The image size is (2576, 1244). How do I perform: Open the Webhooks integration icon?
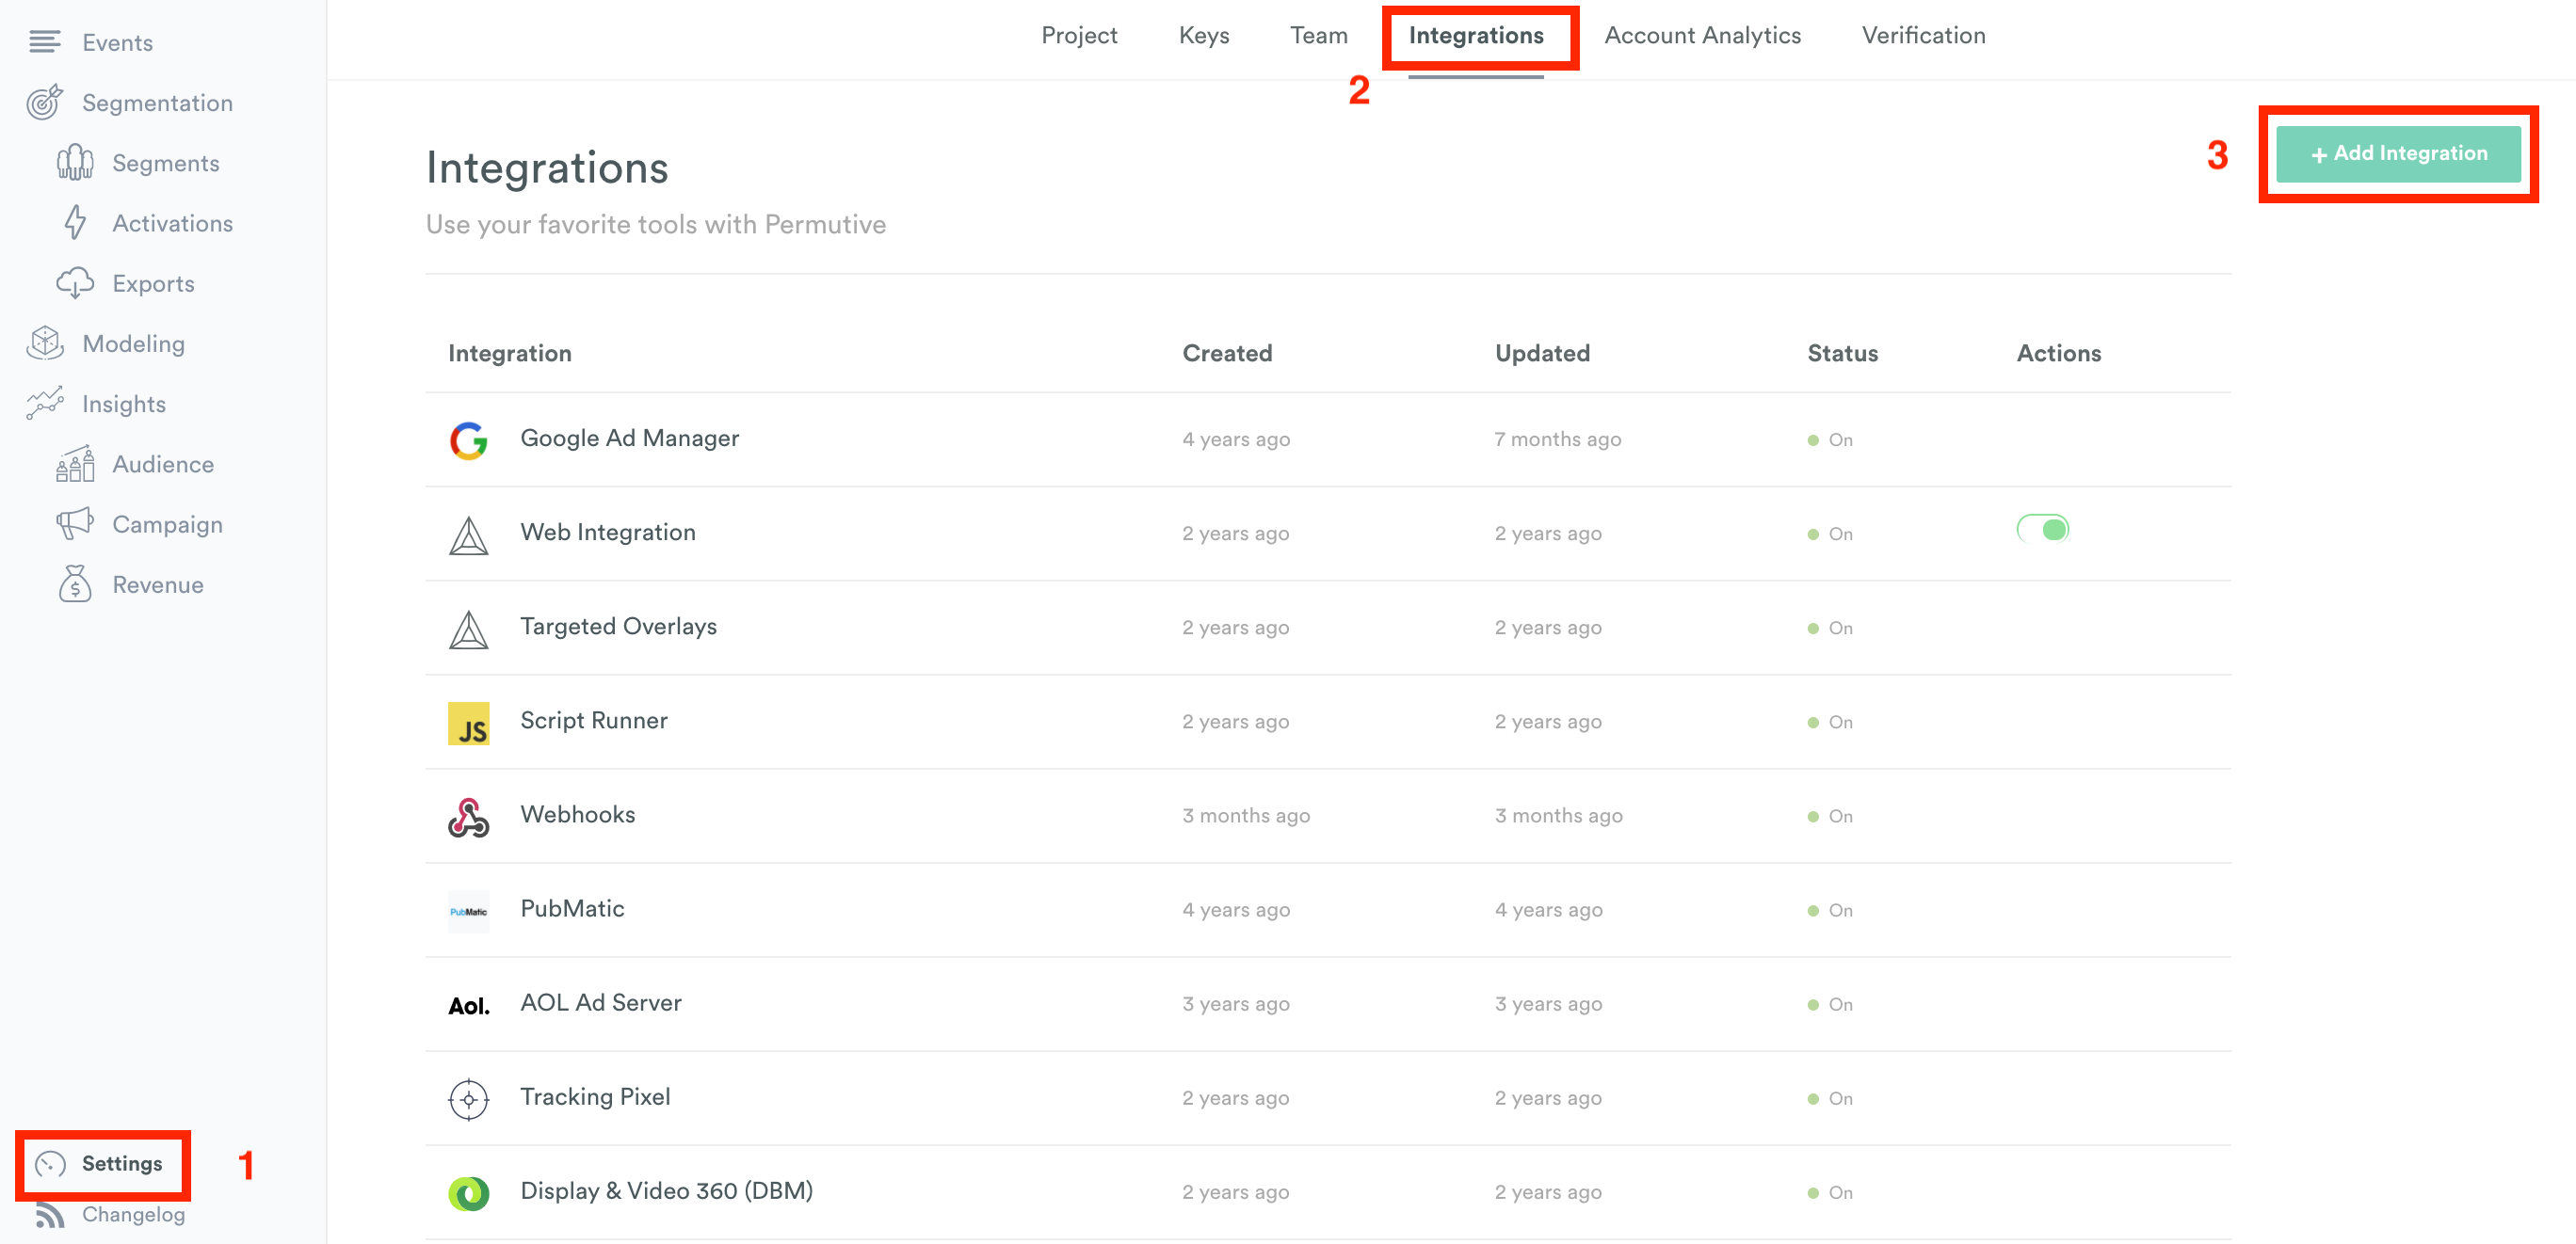tap(468, 818)
